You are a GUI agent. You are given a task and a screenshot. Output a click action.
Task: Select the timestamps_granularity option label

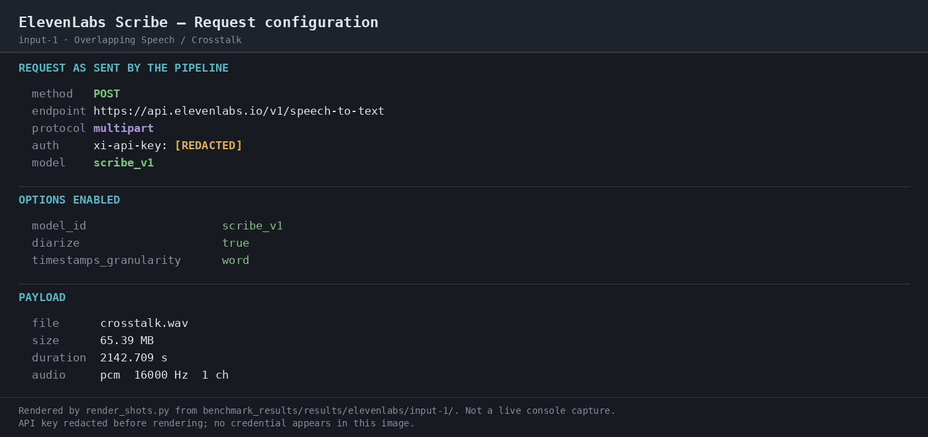point(106,260)
